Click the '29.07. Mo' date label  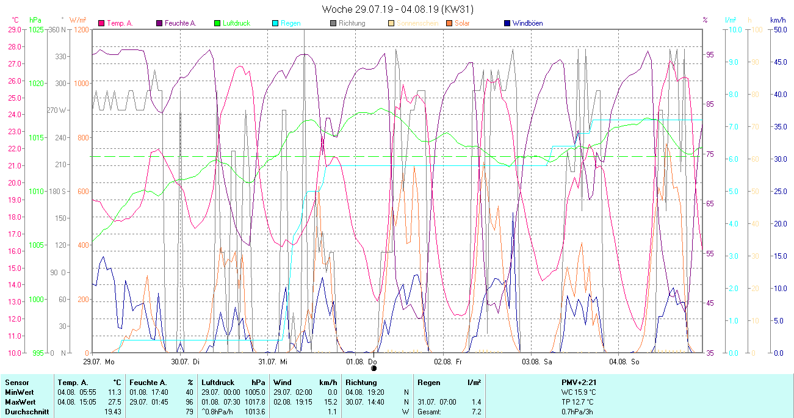click(99, 361)
